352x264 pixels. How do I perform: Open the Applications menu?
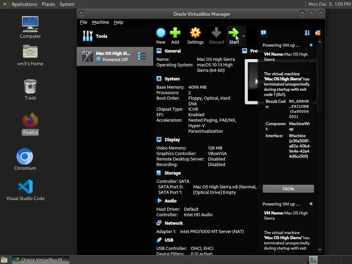pyautogui.click(x=24, y=4)
